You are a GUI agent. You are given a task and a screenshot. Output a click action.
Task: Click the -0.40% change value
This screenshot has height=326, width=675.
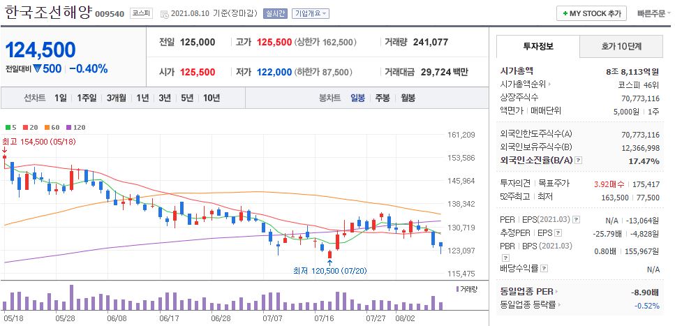89,68
